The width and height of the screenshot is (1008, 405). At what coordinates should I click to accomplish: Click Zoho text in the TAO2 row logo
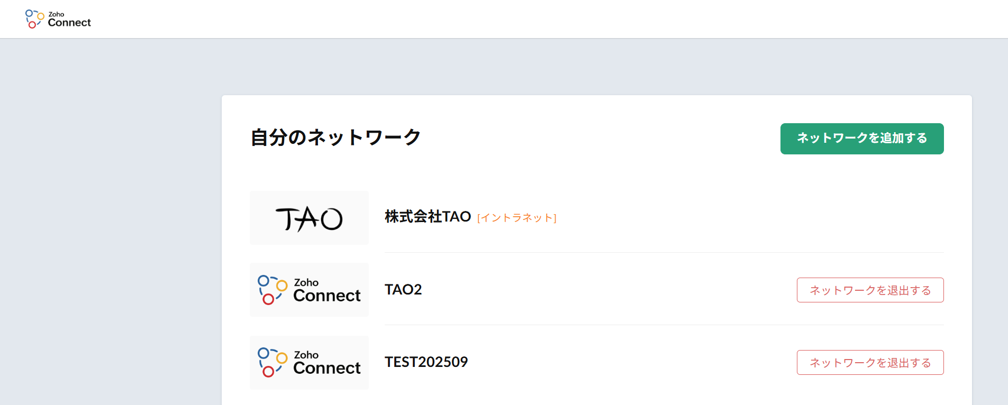tap(306, 282)
